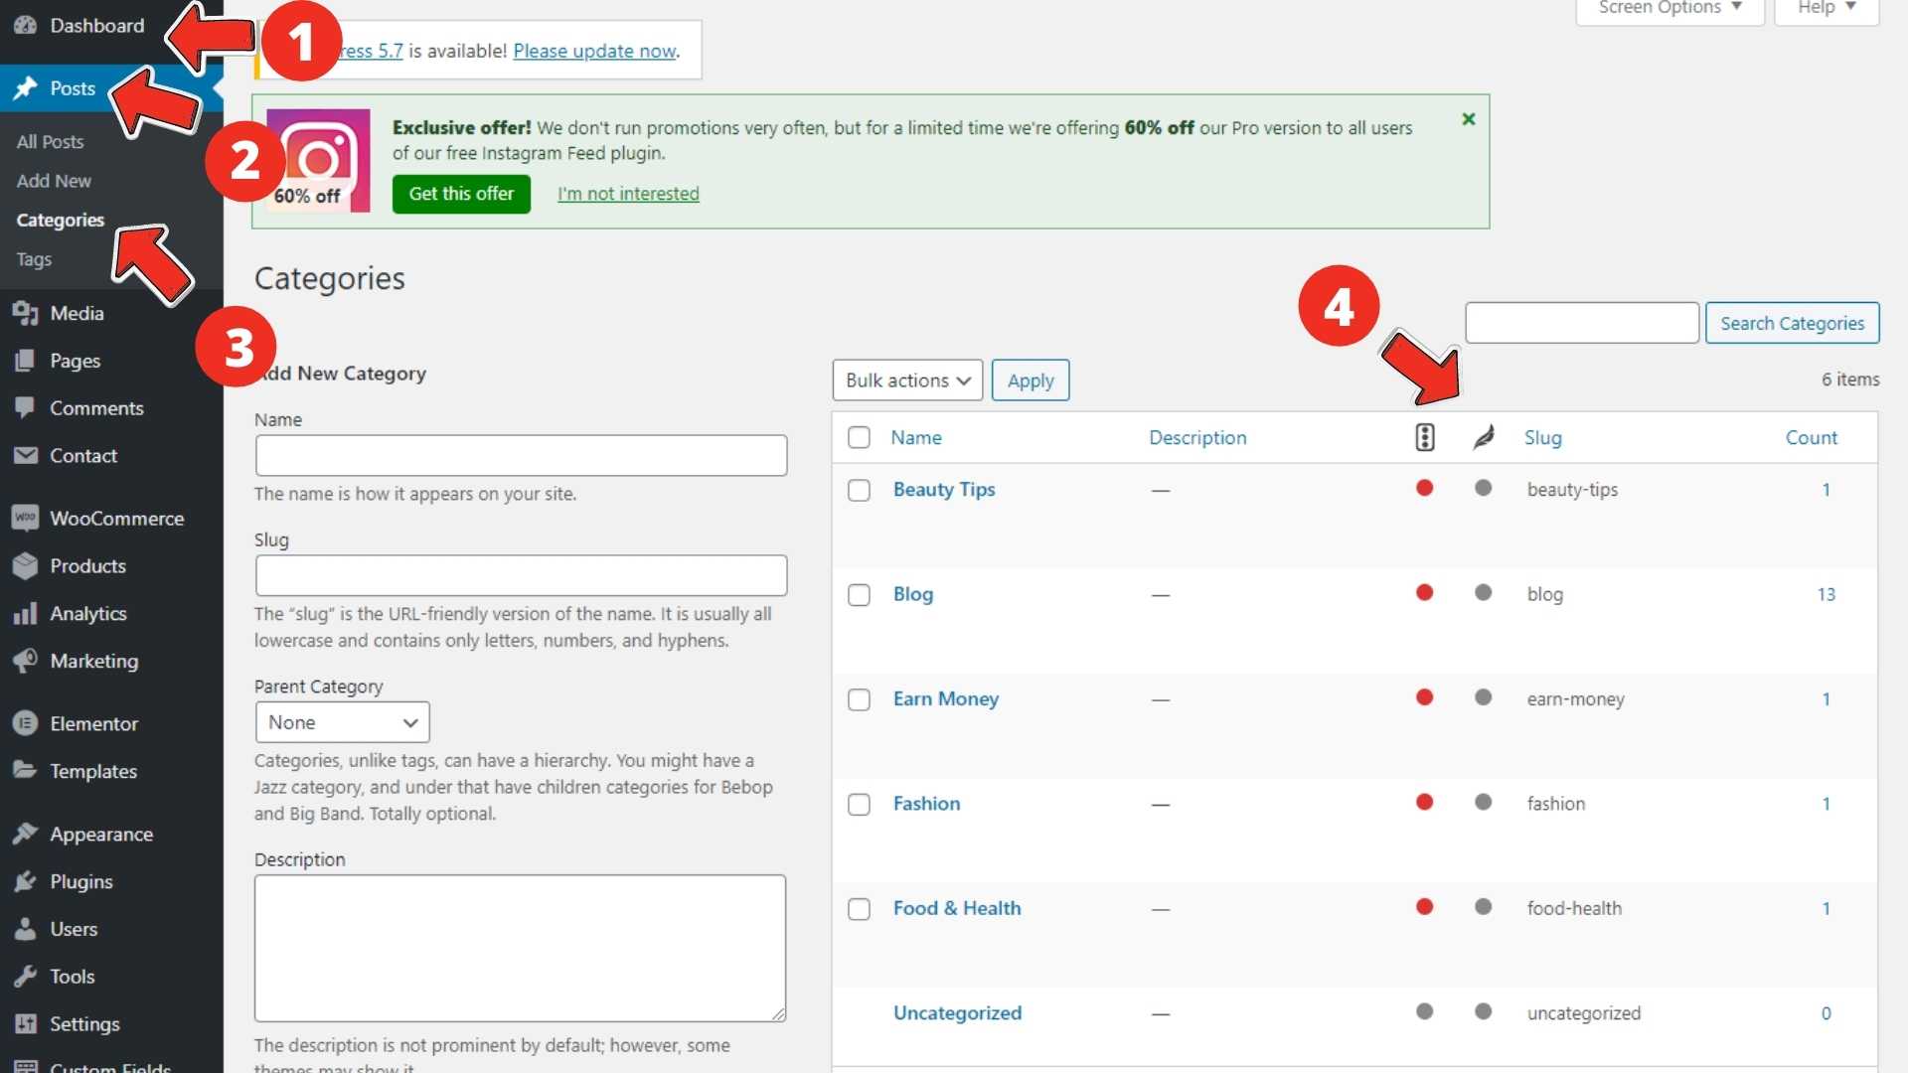Check the Beauty Tips category checkbox
The image size is (1908, 1073).
[x=859, y=490]
